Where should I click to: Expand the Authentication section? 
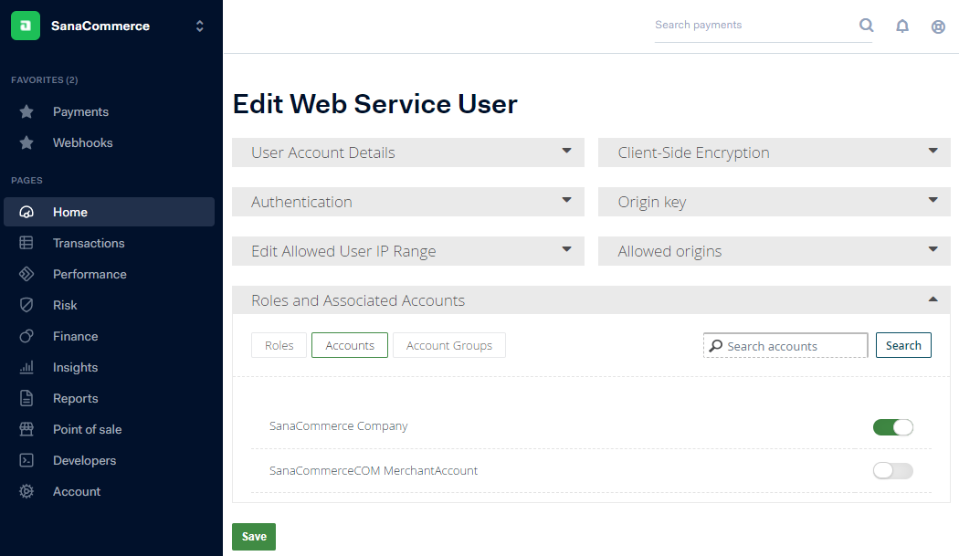click(x=408, y=202)
